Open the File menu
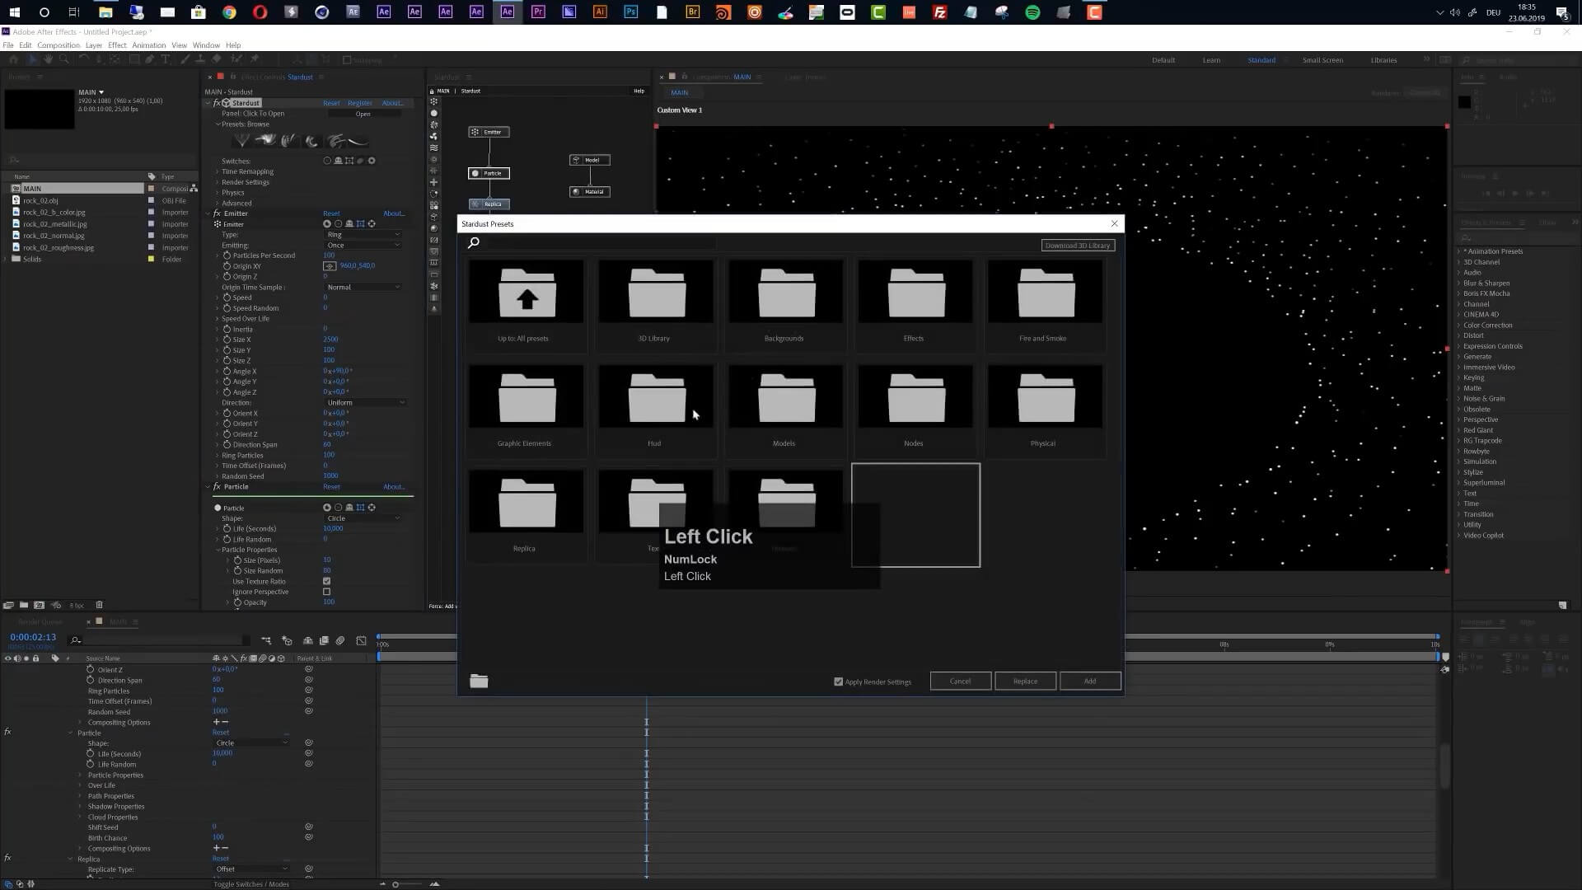The height and width of the screenshot is (890, 1582). (7, 45)
